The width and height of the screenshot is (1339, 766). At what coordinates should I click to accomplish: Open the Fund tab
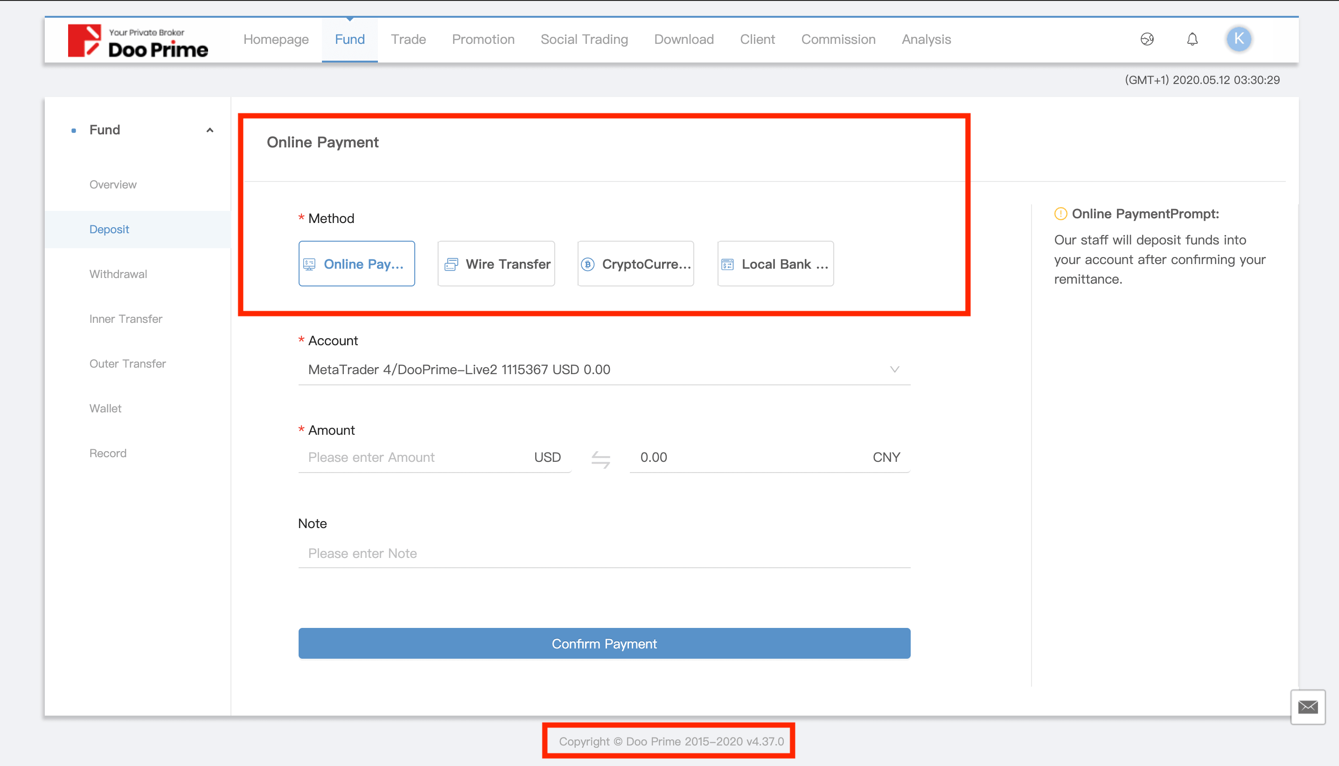(349, 40)
